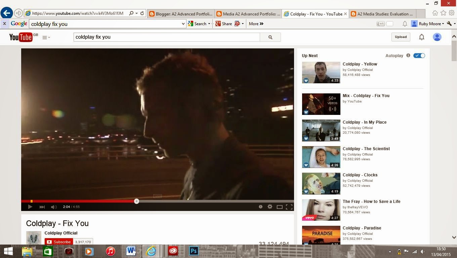Play the video with the play button
This screenshot has width=457, height=258.
[30, 207]
